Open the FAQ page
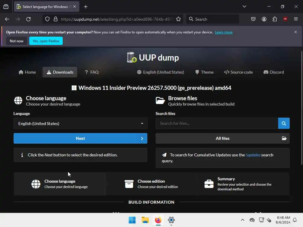 (x=92, y=72)
